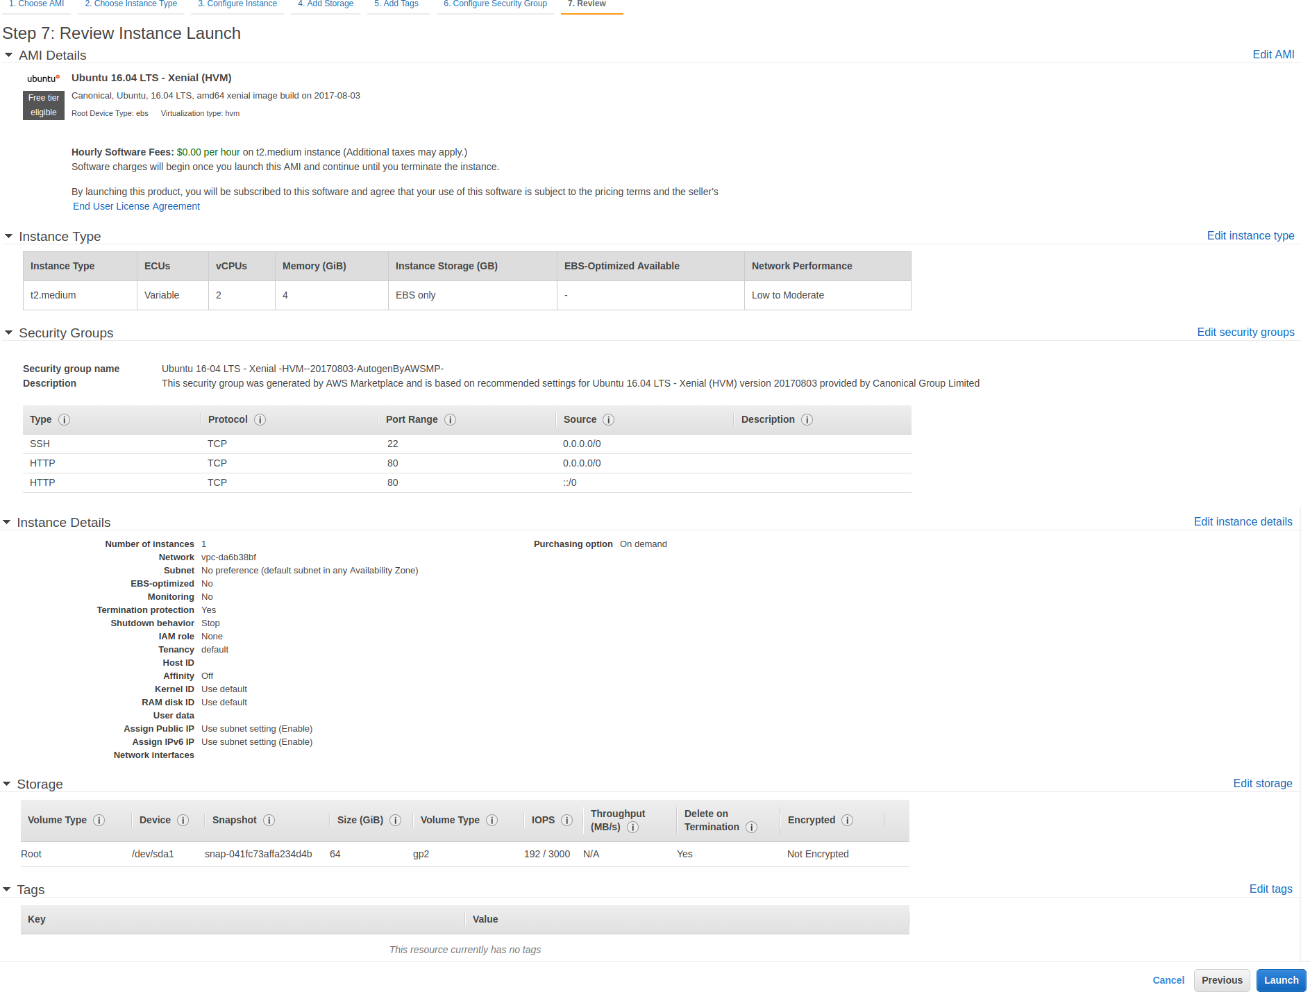Click the Edit storage link
Image resolution: width=1310 pixels, height=992 pixels.
1263,784
